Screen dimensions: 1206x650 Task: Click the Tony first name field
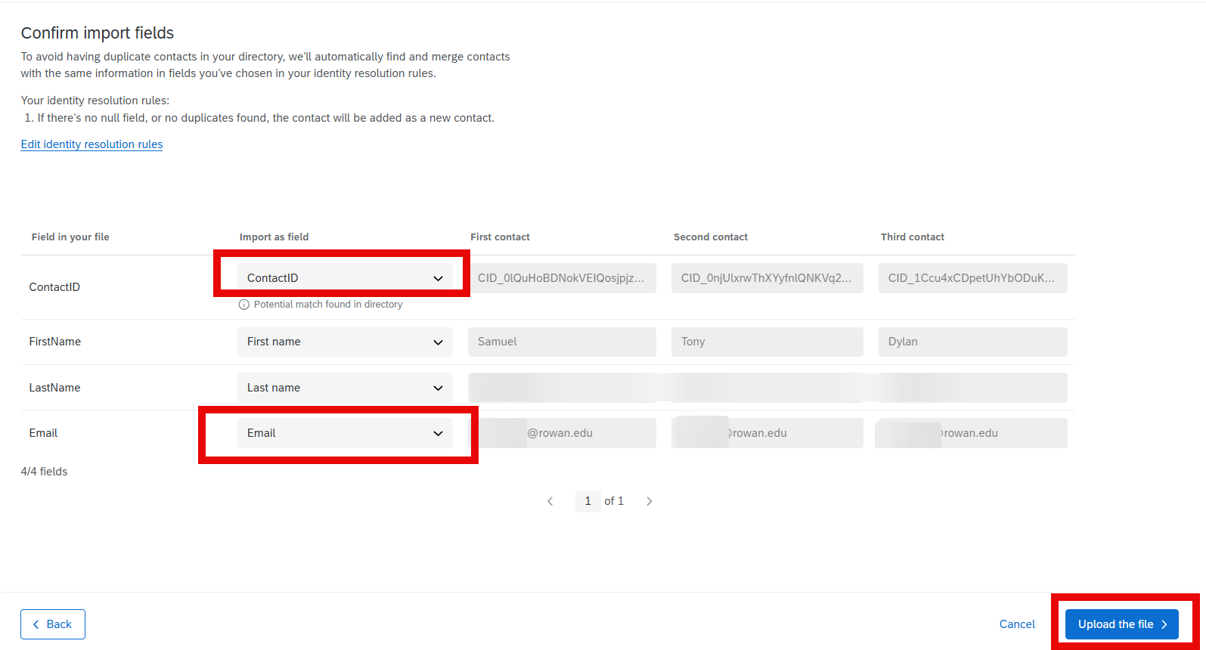(x=767, y=342)
